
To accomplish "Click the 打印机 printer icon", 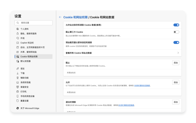I will coord(18,91).
